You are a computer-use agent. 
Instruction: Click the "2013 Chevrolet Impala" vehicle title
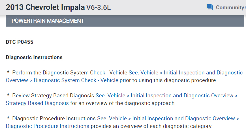45,8
